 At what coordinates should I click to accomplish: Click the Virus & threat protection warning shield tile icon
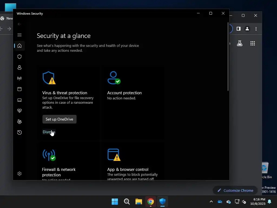[x=49, y=78]
